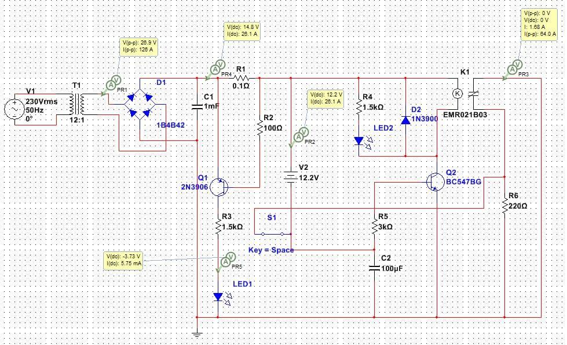Click the K1 relay coil symbol
This screenshot has width=567, height=345.
tap(457, 92)
